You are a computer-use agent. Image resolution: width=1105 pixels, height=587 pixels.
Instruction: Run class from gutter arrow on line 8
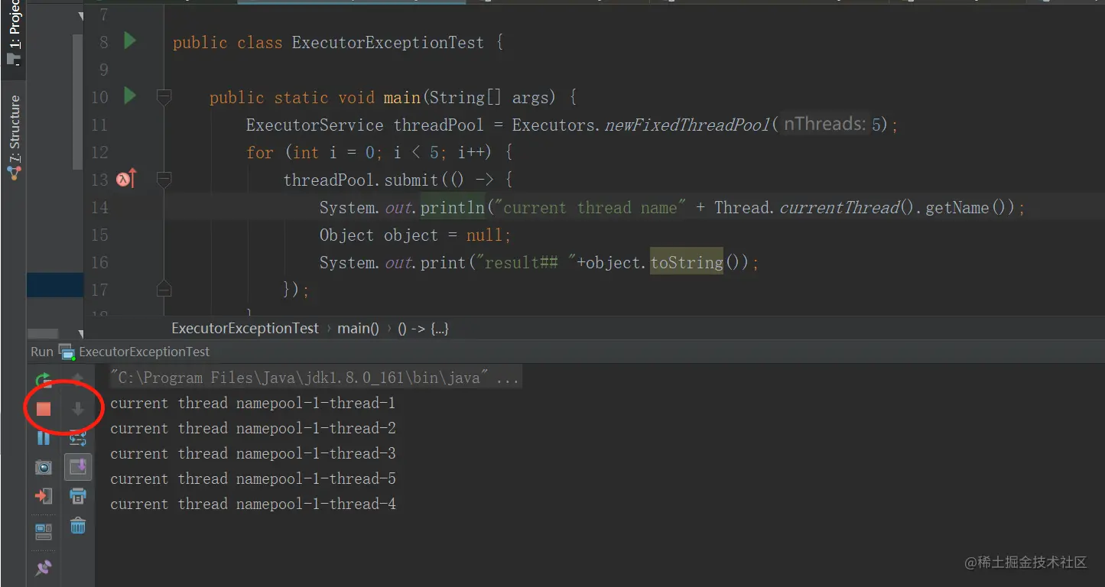[x=130, y=41]
